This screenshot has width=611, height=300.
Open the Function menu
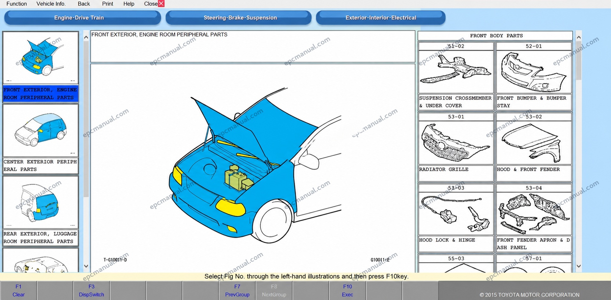(17, 4)
